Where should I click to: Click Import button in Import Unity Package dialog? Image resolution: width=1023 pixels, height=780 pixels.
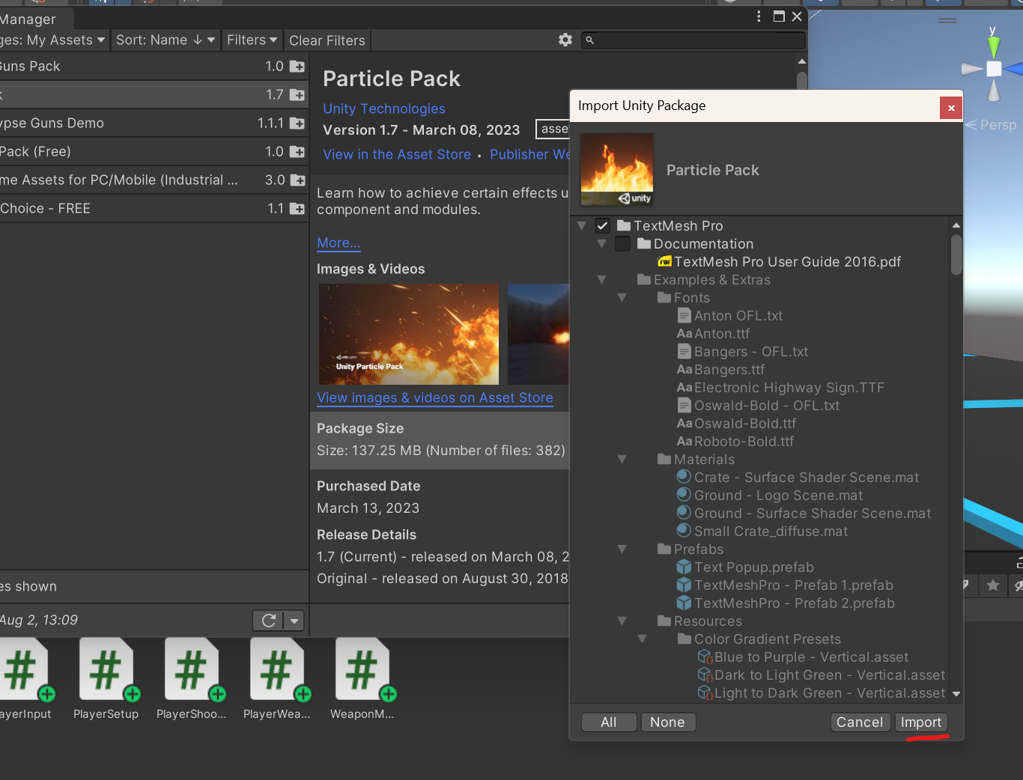point(920,722)
